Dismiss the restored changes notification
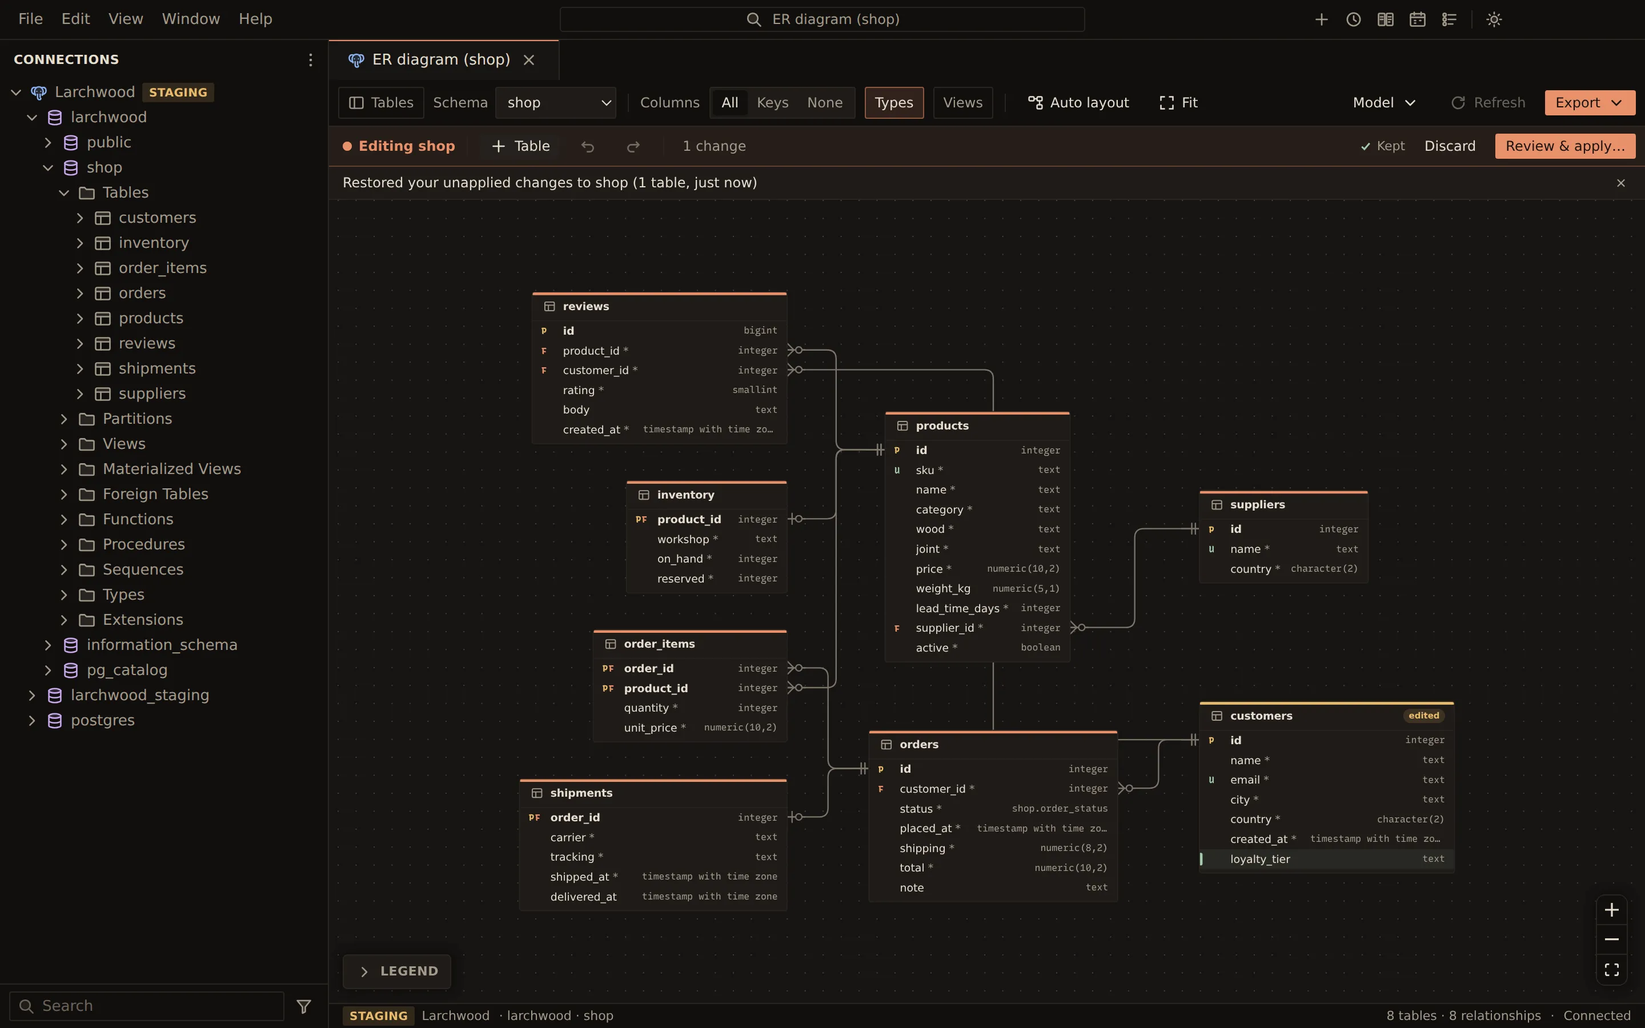This screenshot has height=1028, width=1645. (x=1620, y=183)
